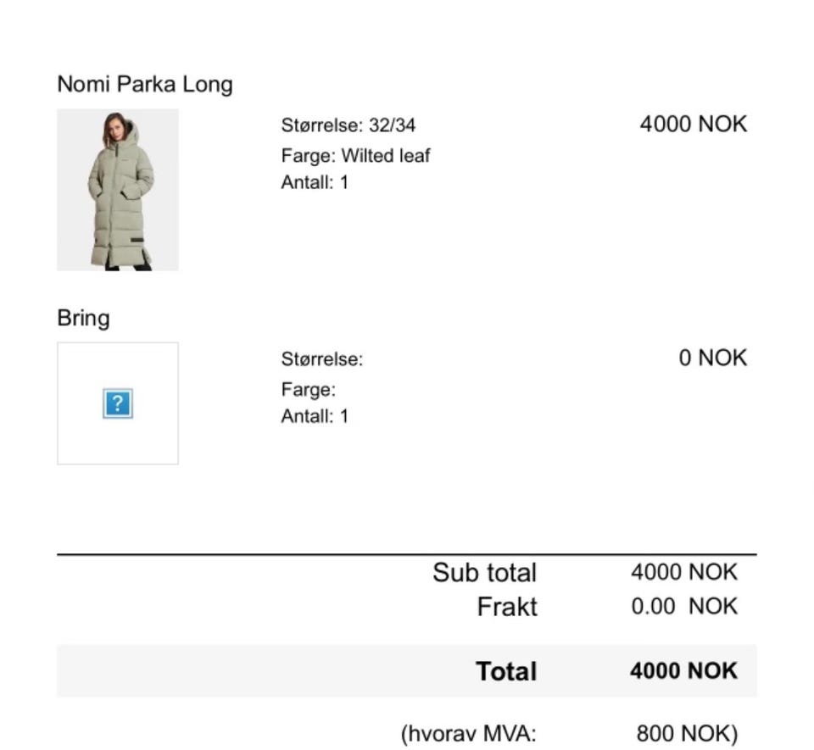Image resolution: width=814 pixels, height=750 pixels.
Task: Click the Nomi Parka Long product title
Action: pos(145,84)
